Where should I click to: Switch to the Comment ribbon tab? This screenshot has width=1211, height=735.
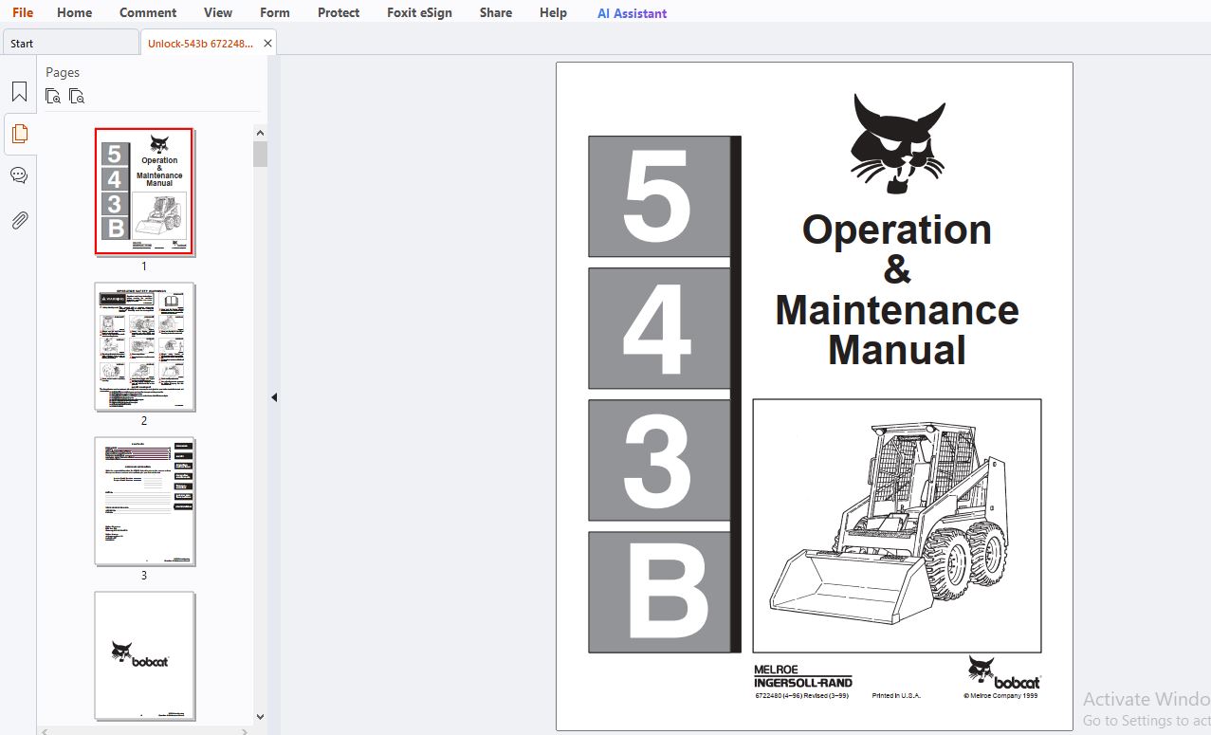pos(148,12)
